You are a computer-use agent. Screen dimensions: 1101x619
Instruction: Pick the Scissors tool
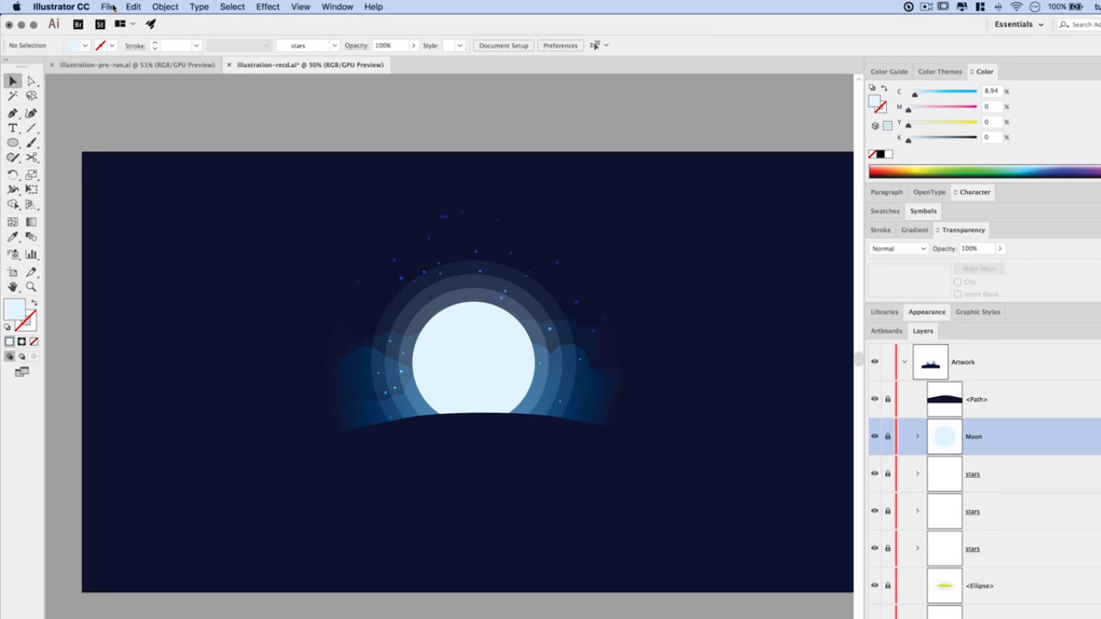(32, 158)
